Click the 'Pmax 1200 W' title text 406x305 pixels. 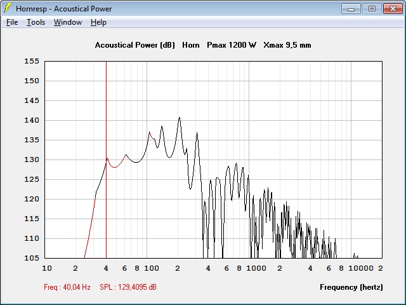[232, 45]
